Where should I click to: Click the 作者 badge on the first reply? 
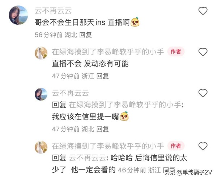click(176, 52)
